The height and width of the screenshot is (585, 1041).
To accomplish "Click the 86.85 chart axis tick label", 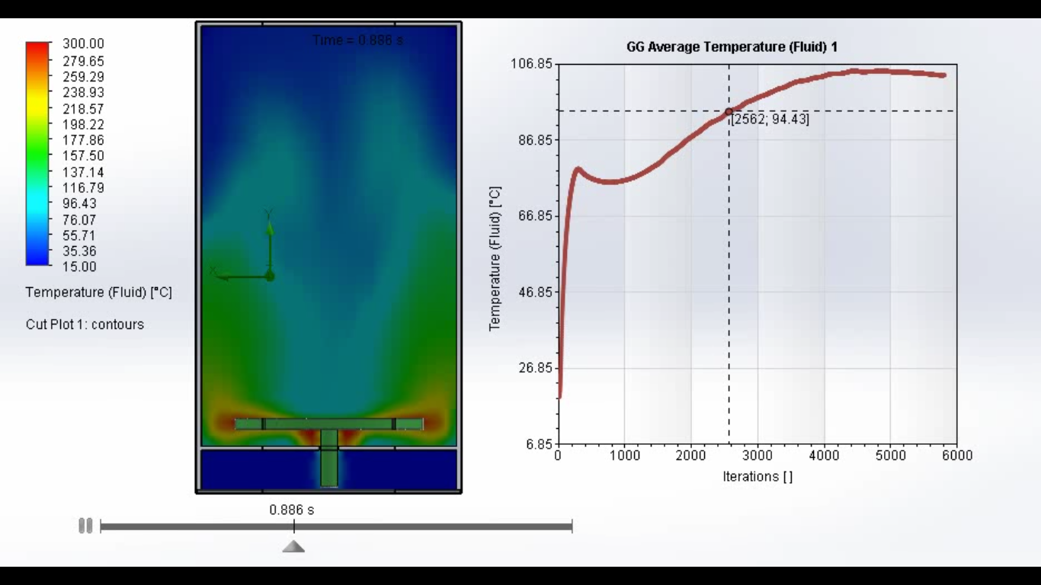I will (x=534, y=140).
